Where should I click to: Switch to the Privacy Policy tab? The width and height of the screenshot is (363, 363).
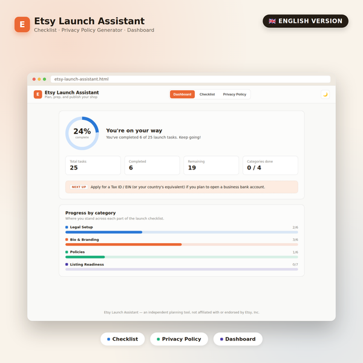click(x=234, y=94)
